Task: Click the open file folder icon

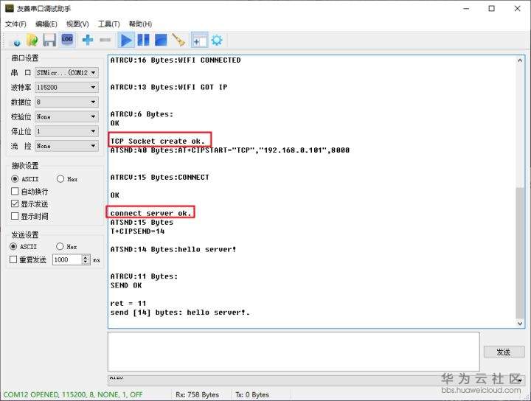Action: 32,40
